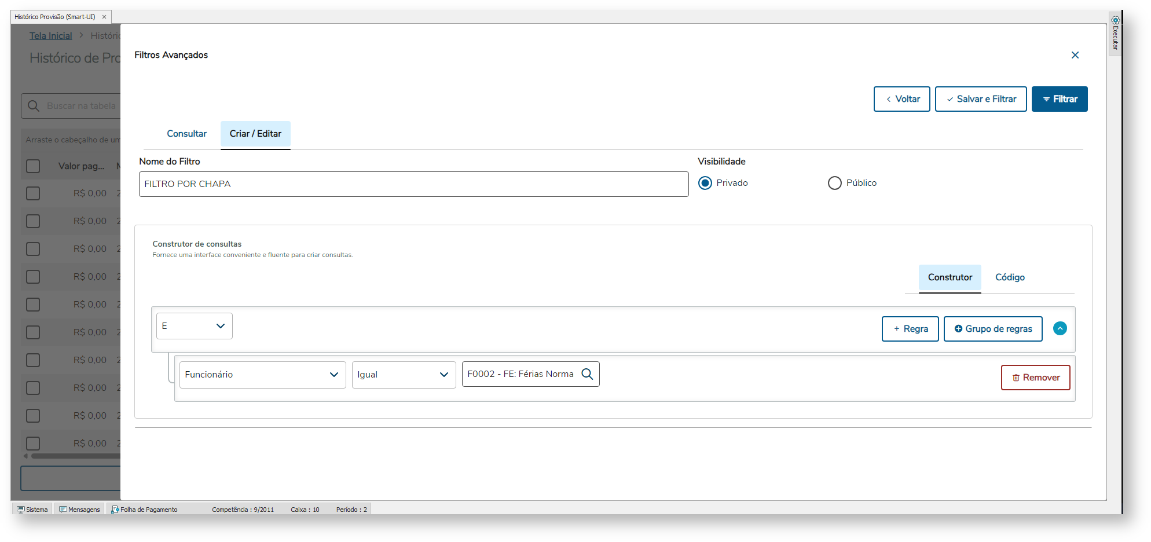Select the Público visibility option
This screenshot has width=1151, height=542.
(x=834, y=183)
